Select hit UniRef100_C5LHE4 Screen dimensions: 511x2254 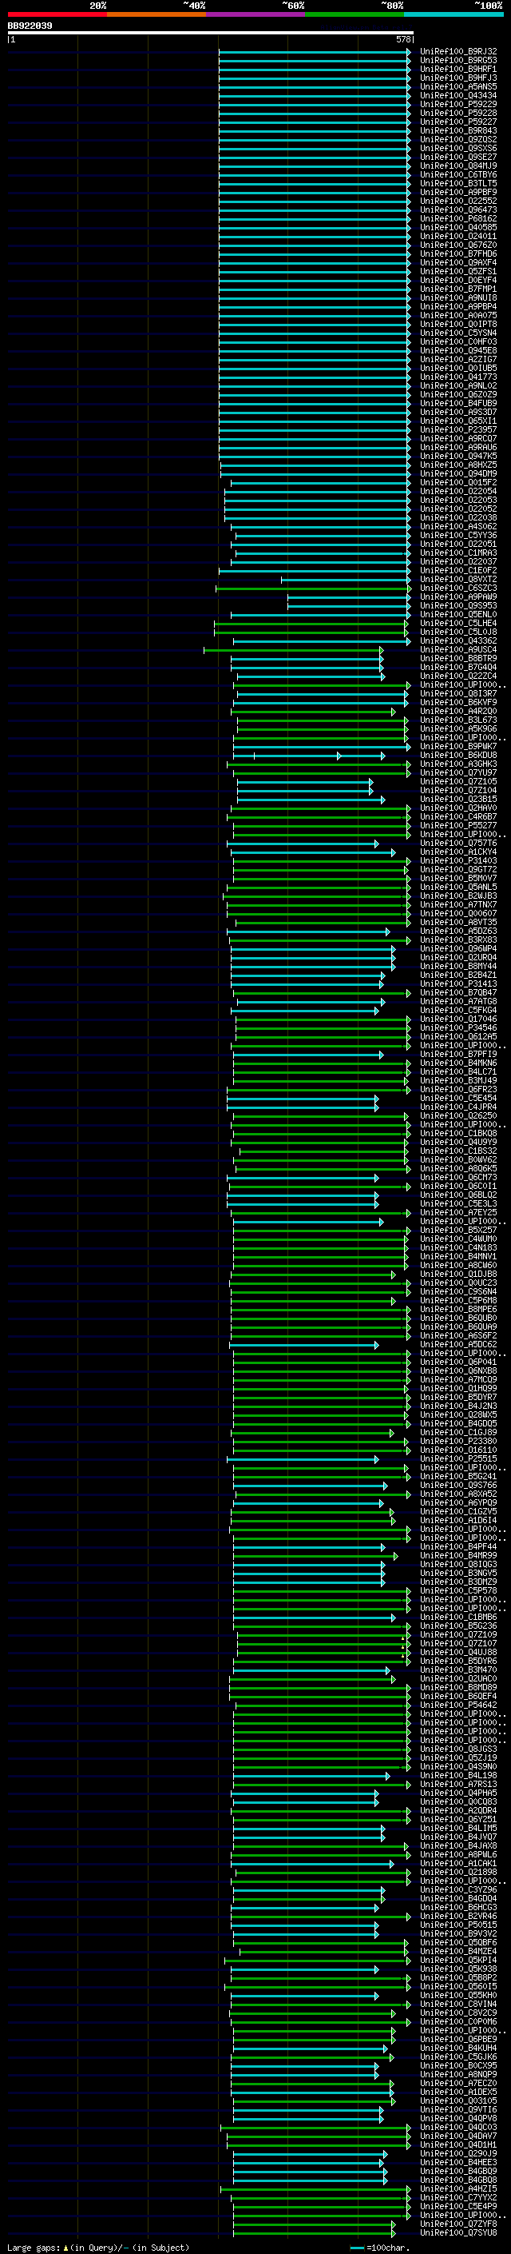click(458, 623)
